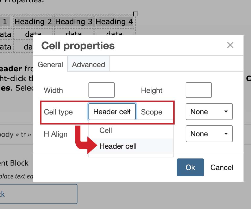Click the table resize handle square
This screenshot has height=209, width=251.
point(136,14)
